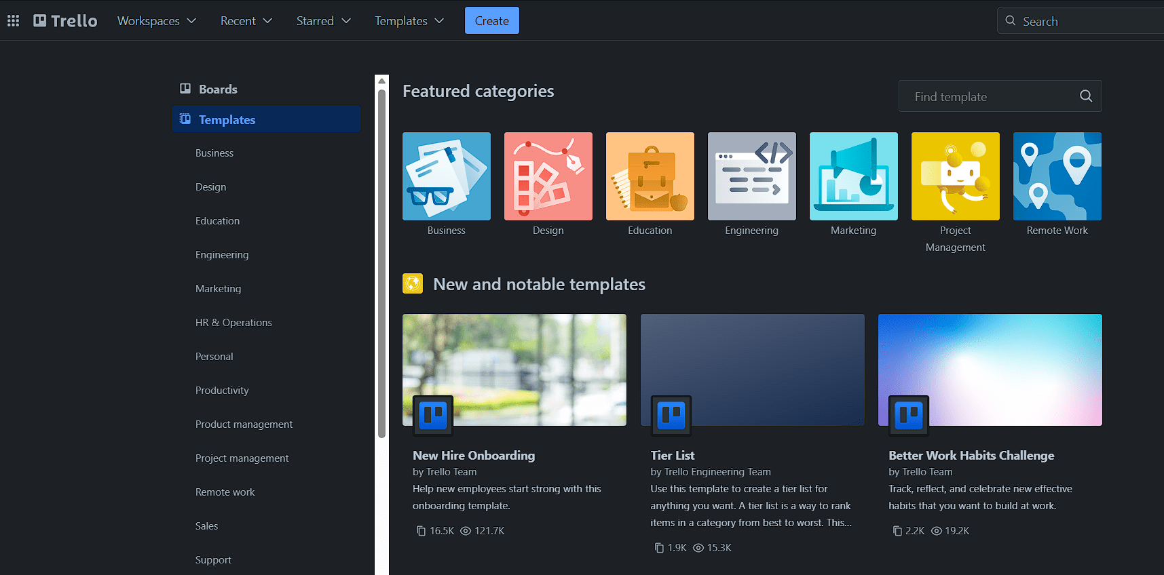Click Trello badge on Tier List card
This screenshot has width=1164, height=575.
[x=671, y=415]
